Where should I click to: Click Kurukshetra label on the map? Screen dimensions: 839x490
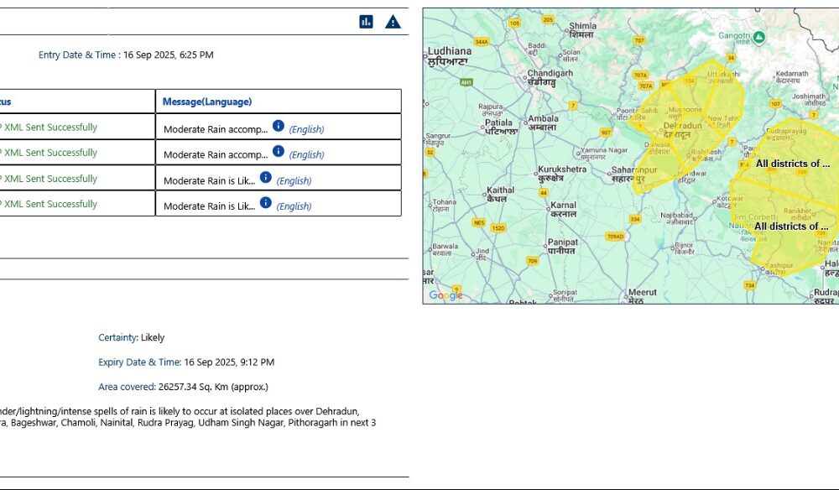[562, 174]
